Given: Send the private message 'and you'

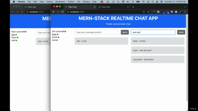Looking at the screenshot, I should click(181, 32).
